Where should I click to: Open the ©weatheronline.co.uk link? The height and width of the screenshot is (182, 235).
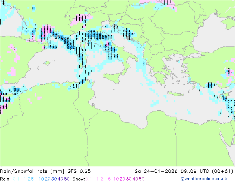[204, 179]
